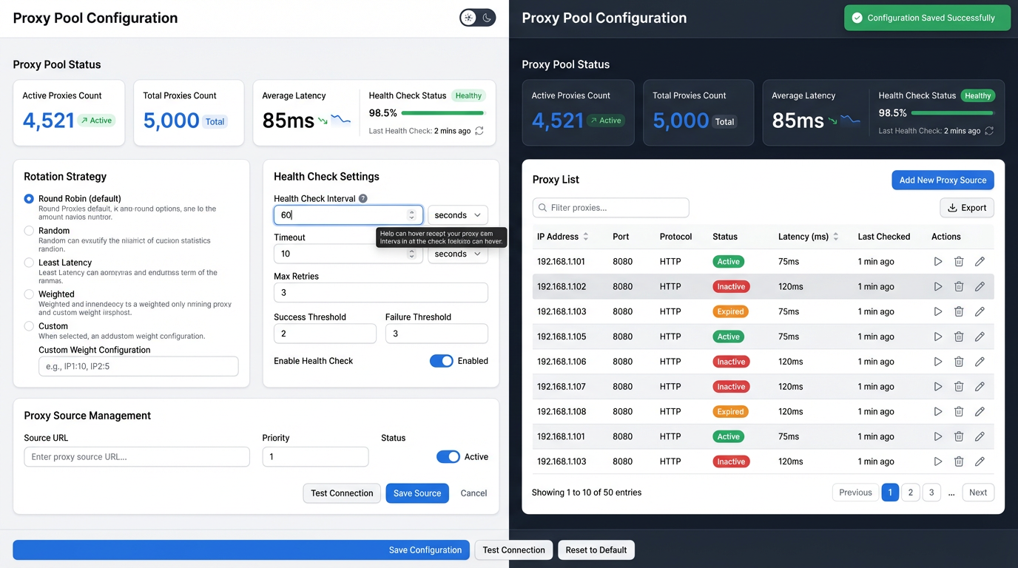
Task: Click the Save Source button
Action: pyautogui.click(x=417, y=493)
